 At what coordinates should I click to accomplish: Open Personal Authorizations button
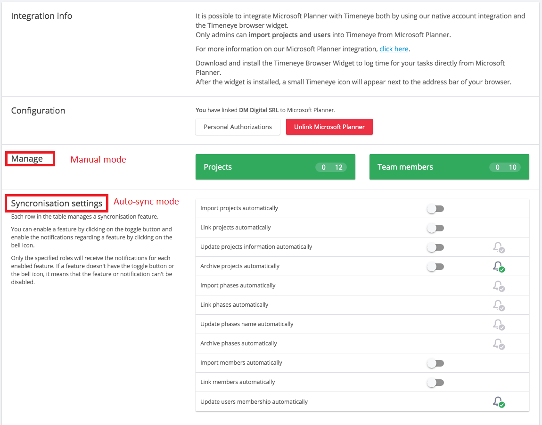pos(238,127)
